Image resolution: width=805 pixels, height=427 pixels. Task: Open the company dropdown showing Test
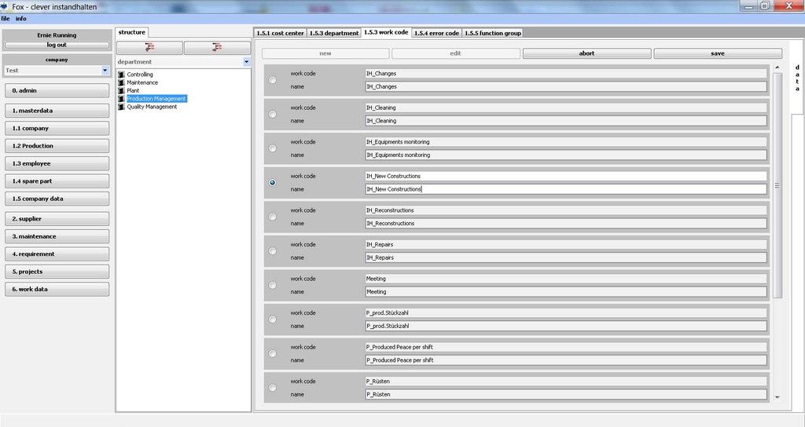[x=105, y=71]
